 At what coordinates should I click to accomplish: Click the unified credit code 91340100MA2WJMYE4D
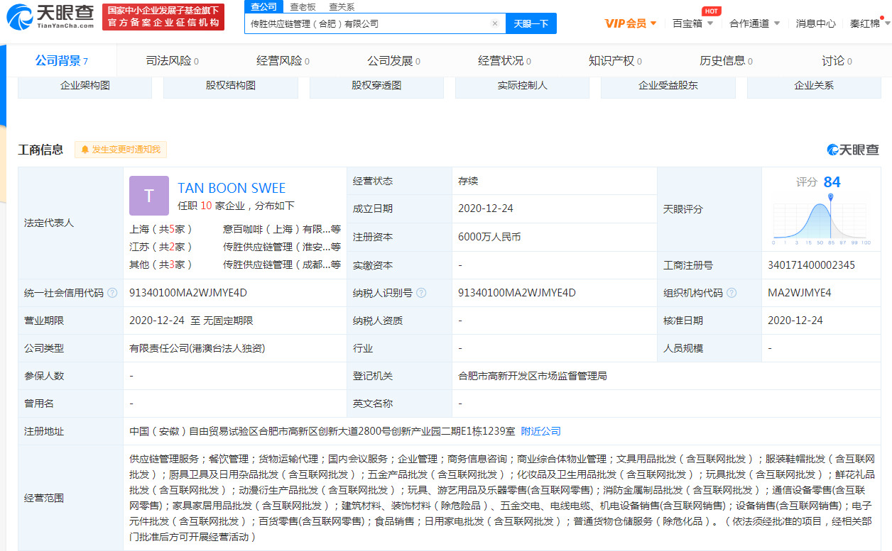(x=188, y=293)
